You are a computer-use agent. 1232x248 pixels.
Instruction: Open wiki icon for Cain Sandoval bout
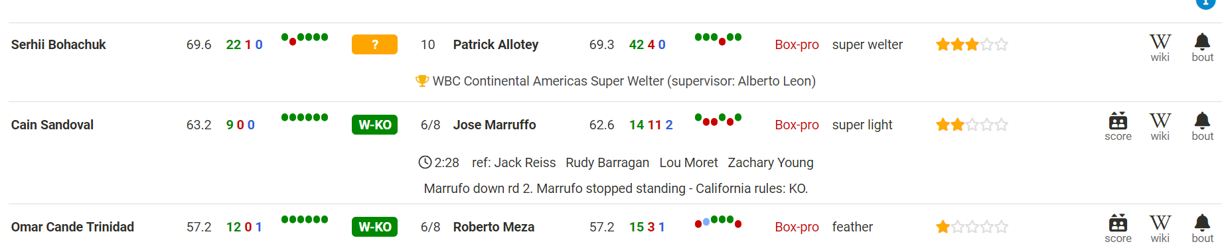pyautogui.click(x=1160, y=126)
